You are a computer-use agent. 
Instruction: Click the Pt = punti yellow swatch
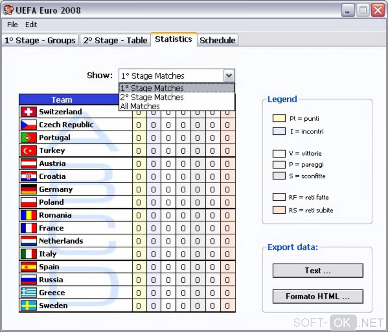279,118
